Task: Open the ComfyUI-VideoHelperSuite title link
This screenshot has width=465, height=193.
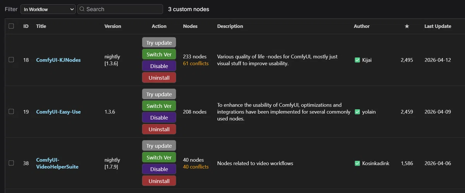Action: tap(57, 163)
